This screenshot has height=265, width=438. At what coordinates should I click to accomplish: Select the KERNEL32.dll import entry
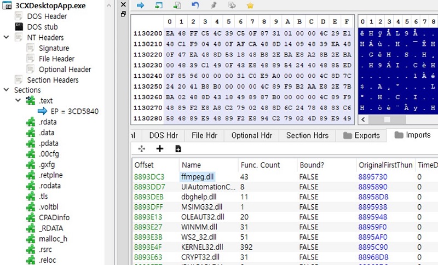202,247
